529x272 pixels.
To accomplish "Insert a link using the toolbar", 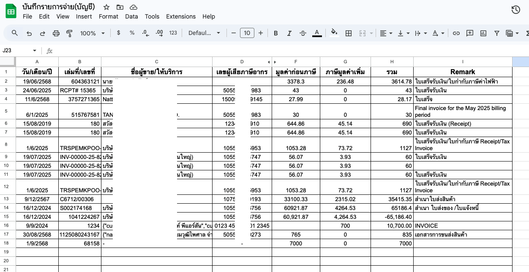I will 456,33.
